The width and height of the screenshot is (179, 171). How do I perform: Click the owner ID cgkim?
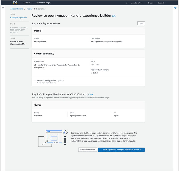[116, 116]
